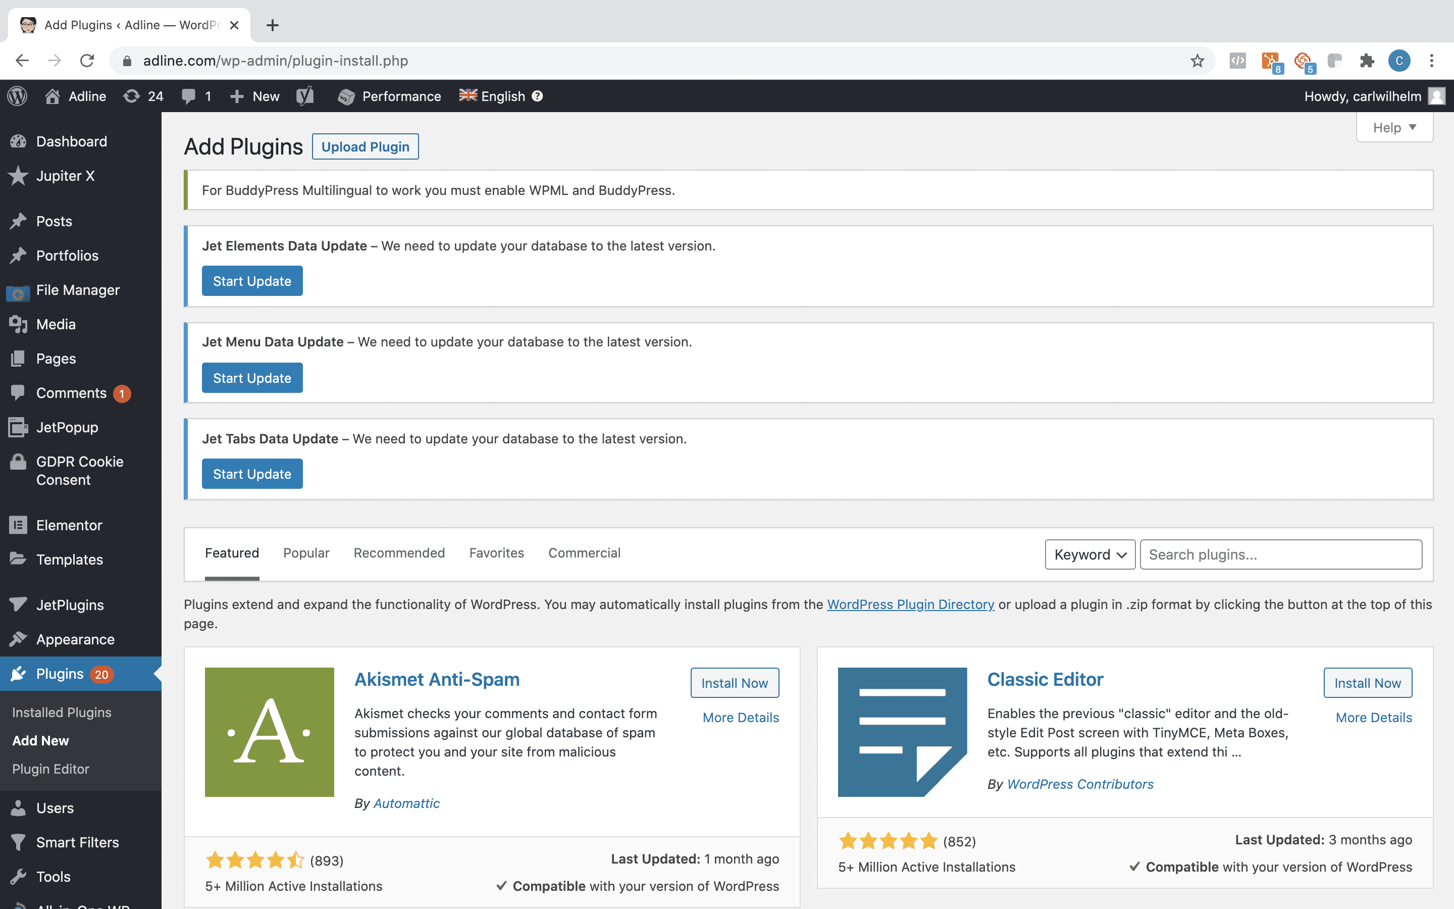Open the Chrome three-dot menu

click(x=1432, y=61)
